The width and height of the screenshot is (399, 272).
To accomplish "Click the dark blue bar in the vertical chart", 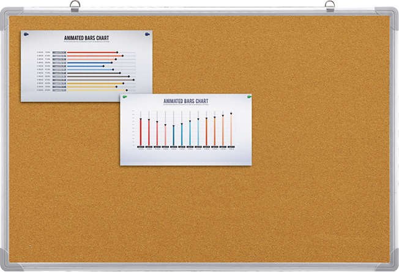I will click(173, 135).
